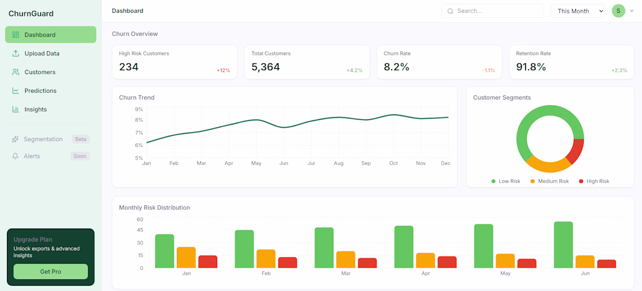Open the This Month period dropdown
The width and height of the screenshot is (642, 291).
pos(578,11)
